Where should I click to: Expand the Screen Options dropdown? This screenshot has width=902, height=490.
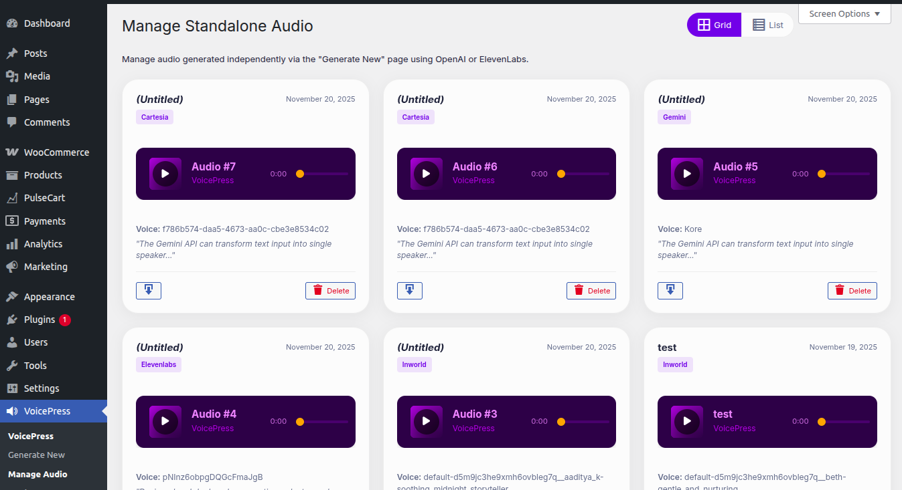[x=844, y=14]
